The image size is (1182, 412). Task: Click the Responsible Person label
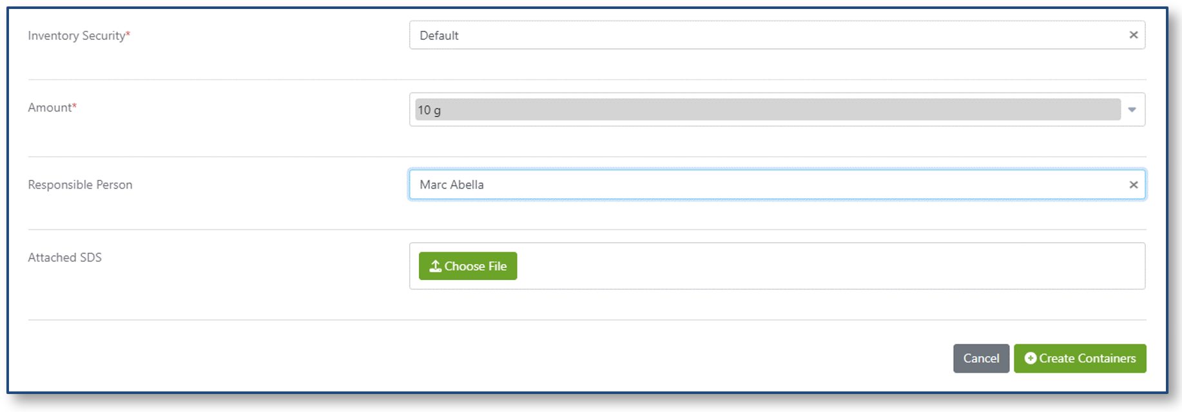click(80, 185)
